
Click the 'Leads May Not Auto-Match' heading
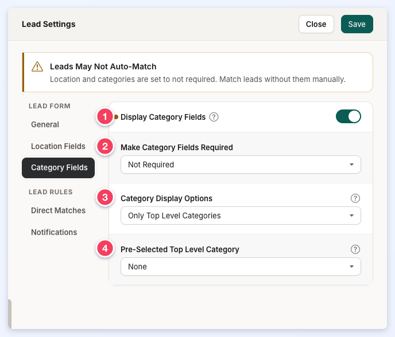click(103, 66)
